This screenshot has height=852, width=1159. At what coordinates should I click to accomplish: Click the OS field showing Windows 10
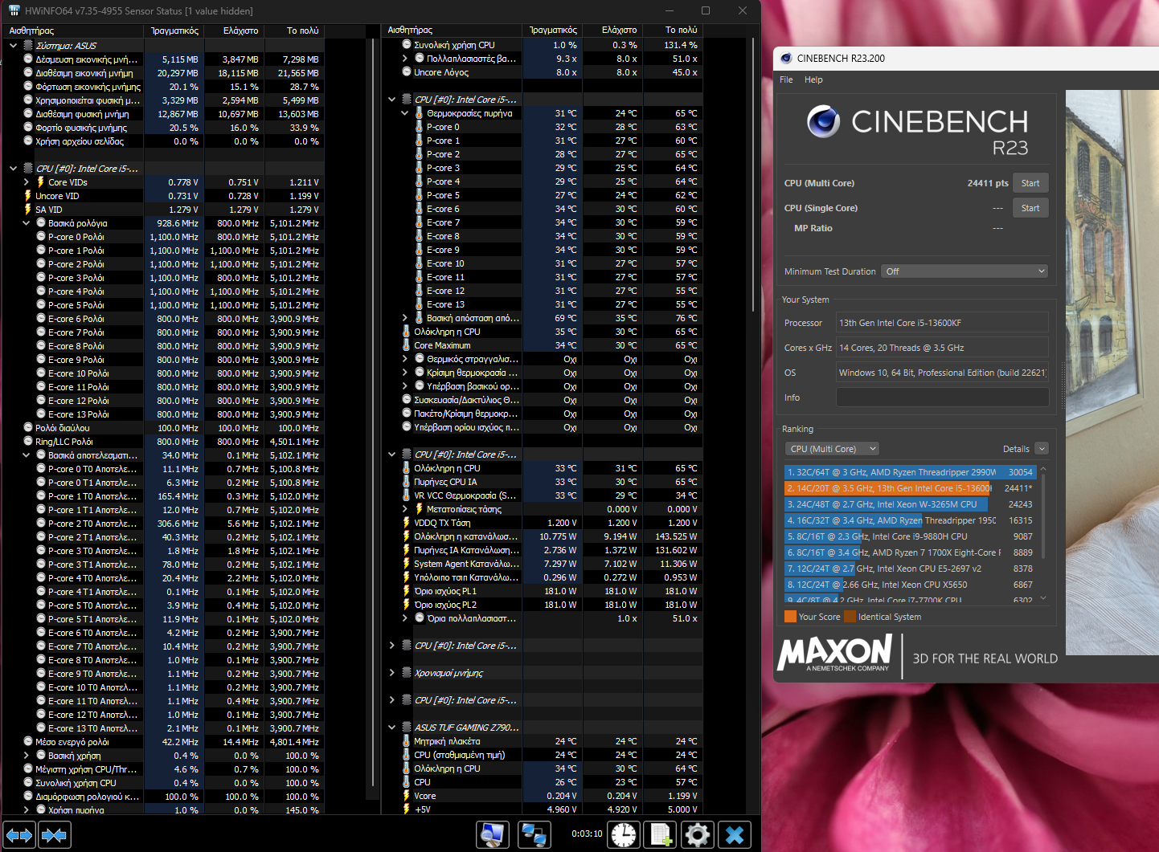pos(942,373)
